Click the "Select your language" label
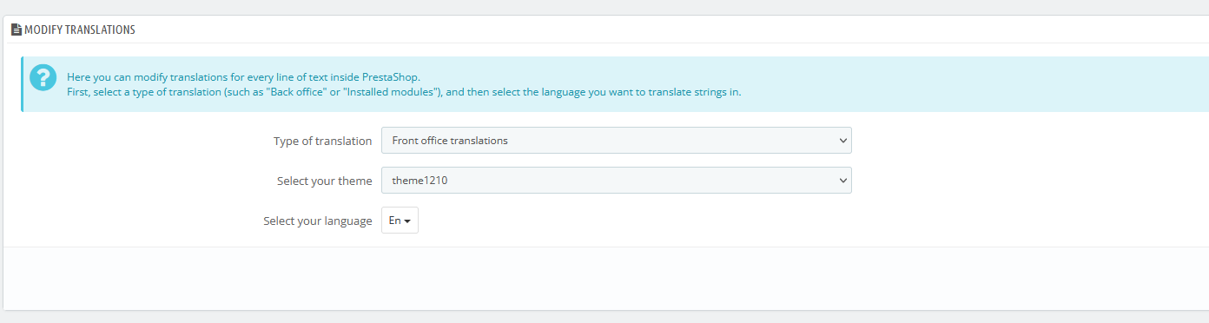 pos(318,221)
